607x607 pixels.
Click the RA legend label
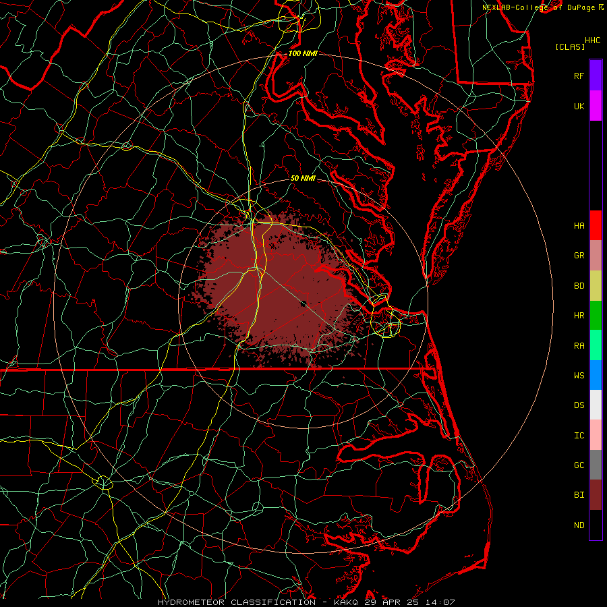click(579, 346)
